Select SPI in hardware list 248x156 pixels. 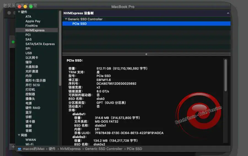pyautogui.click(x=28, y=49)
